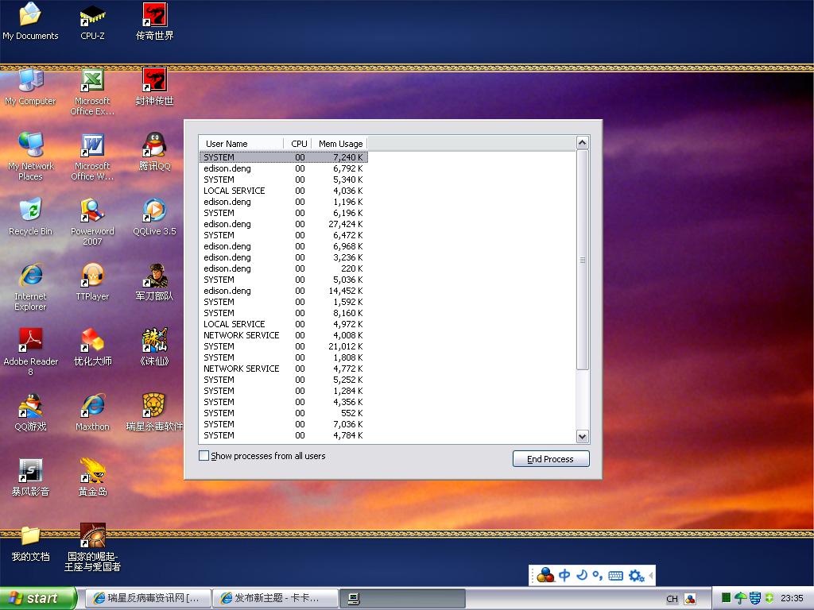The image size is (814, 610).
Task: Click the Start button
Action: coord(37,598)
